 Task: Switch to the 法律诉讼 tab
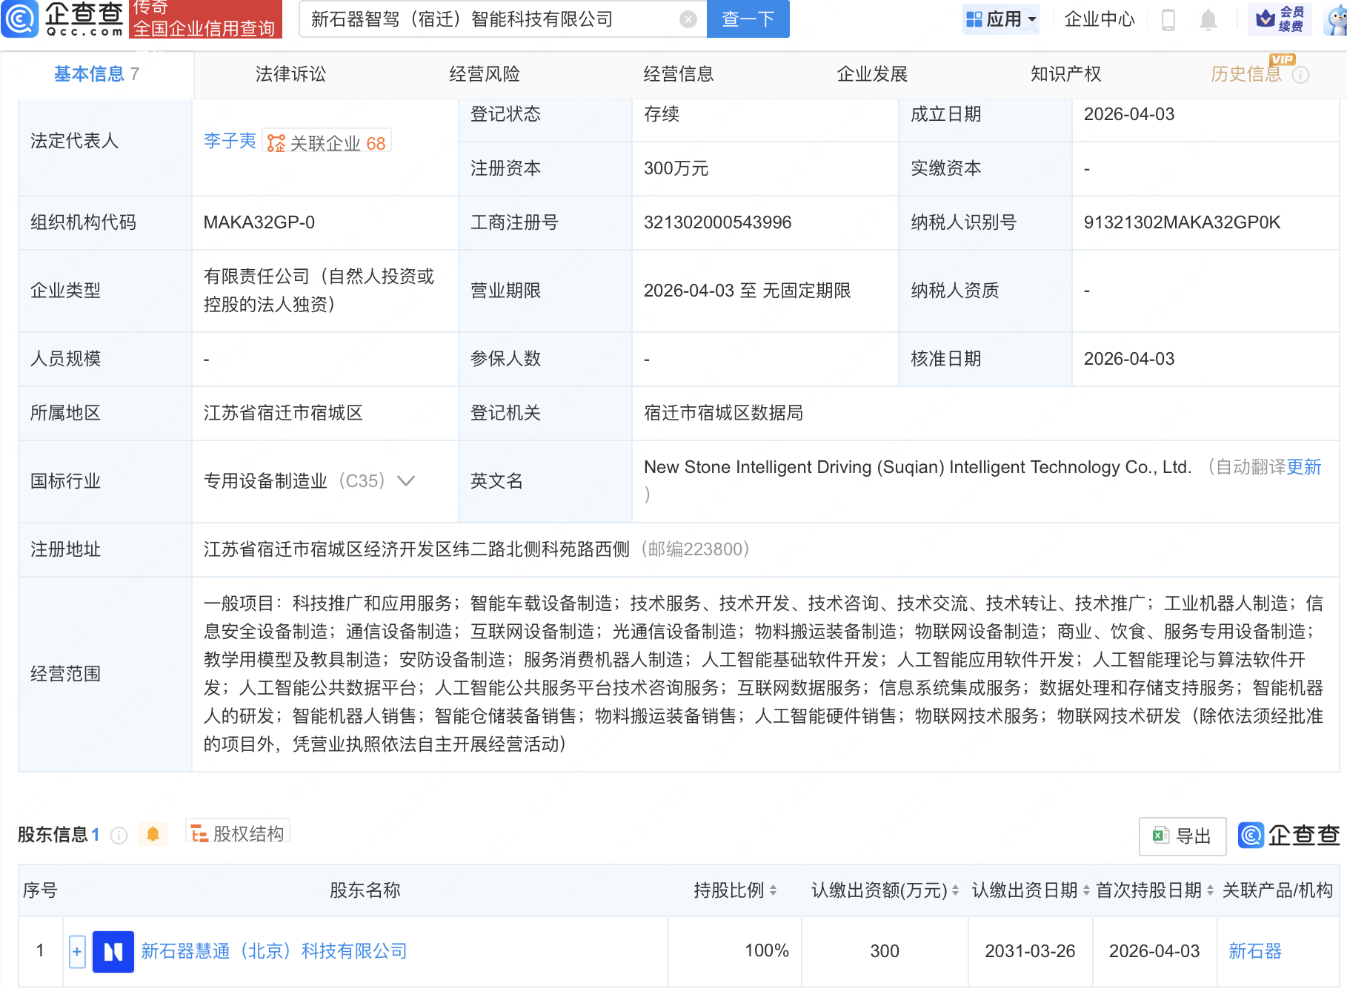[x=290, y=74]
